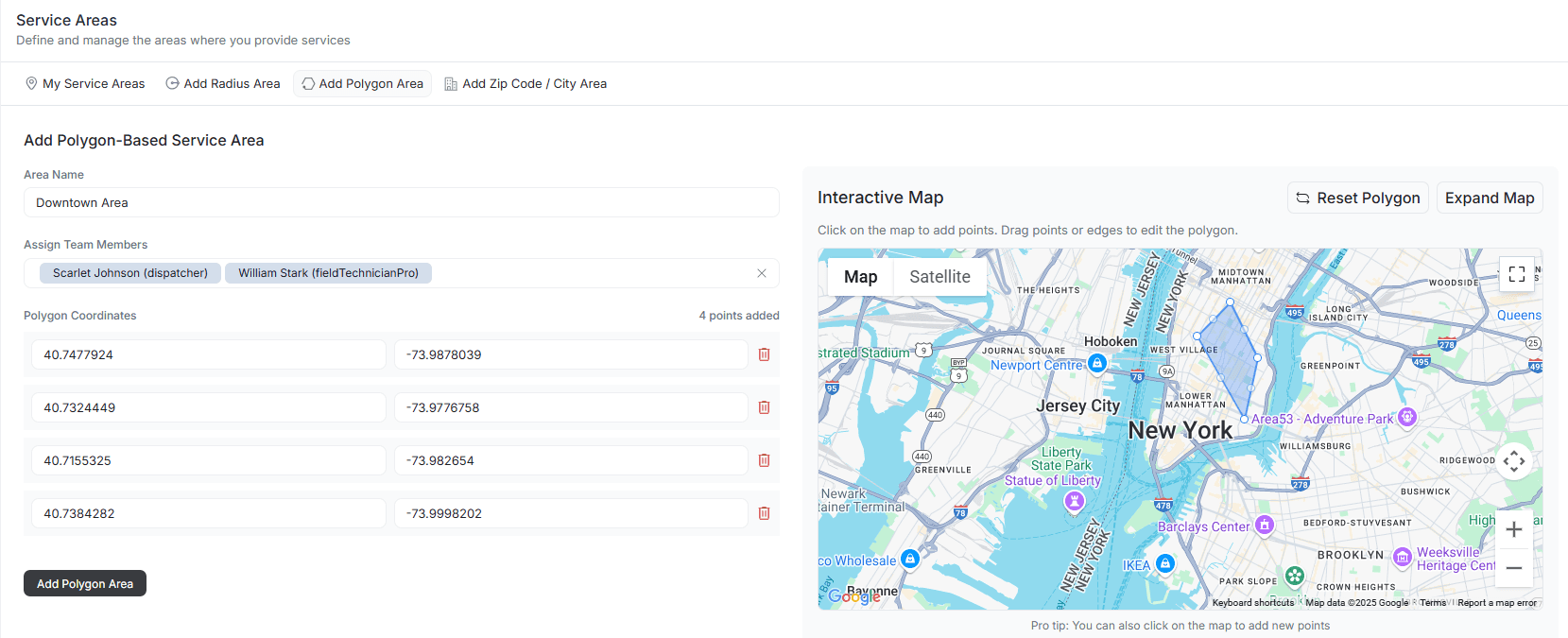Screen dimensions: 1568x638
Task: Clear all assigned team members
Action: coord(762,273)
